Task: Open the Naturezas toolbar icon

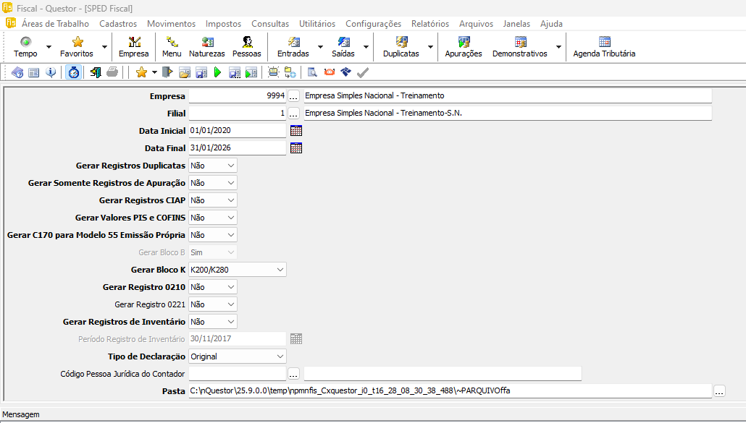Action: (x=207, y=46)
